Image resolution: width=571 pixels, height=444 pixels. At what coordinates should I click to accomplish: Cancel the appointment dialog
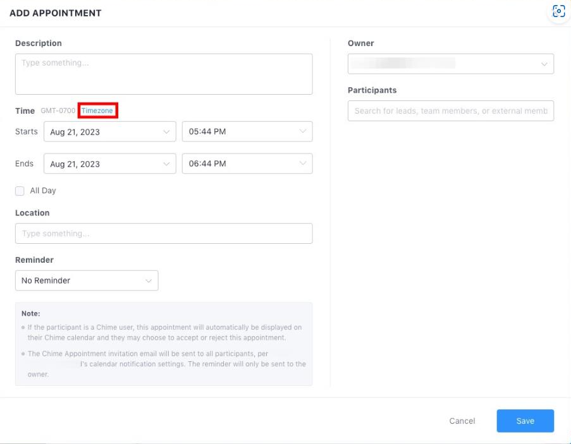coord(462,421)
